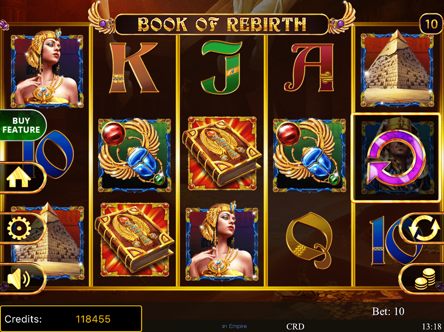Click the pyramid symbol at top right
444x332 pixels.
tap(397, 69)
